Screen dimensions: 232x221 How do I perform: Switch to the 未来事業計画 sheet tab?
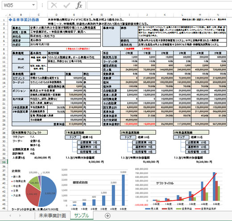tap(52, 216)
